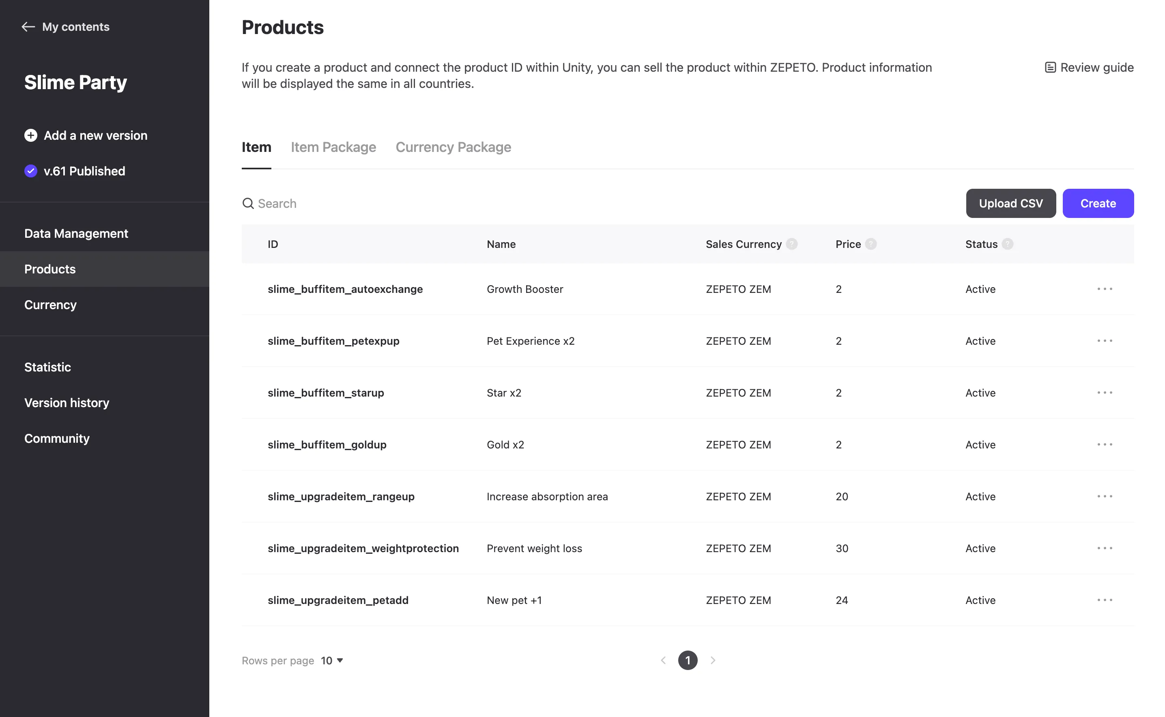
Task: Open more options for New pet +1 row
Action: (x=1105, y=600)
